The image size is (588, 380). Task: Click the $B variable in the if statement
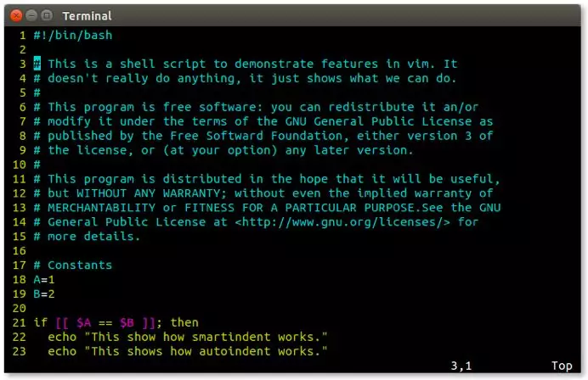point(127,322)
